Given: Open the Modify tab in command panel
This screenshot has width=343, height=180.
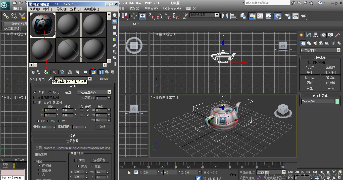Looking at the screenshot, I should tap(308, 35).
